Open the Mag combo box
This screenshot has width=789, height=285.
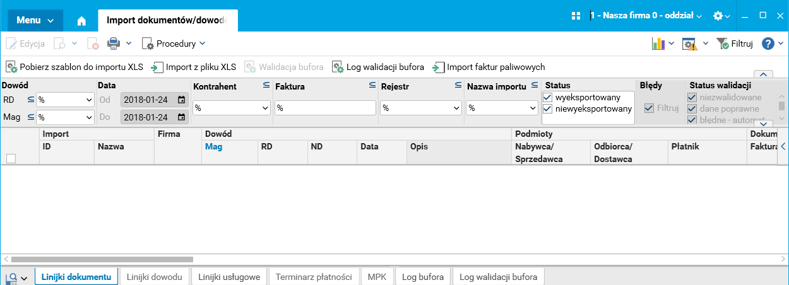click(65, 117)
